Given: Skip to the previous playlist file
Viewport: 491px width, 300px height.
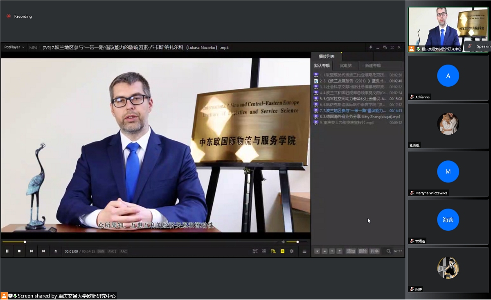Looking at the screenshot, I should (32, 251).
